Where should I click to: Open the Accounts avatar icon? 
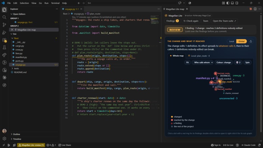point(4,131)
